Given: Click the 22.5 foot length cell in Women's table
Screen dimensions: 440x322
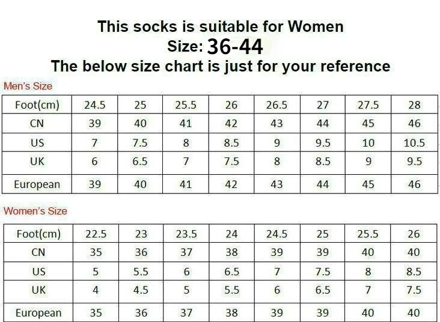Looking at the screenshot, I should tap(95, 234).
